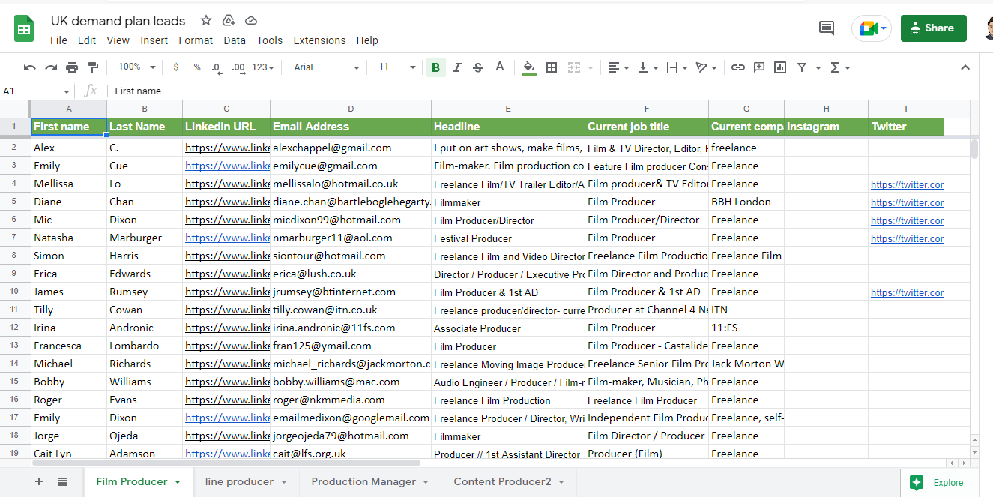The image size is (993, 497).
Task: Open the Arial font dropdown
Action: pos(327,67)
